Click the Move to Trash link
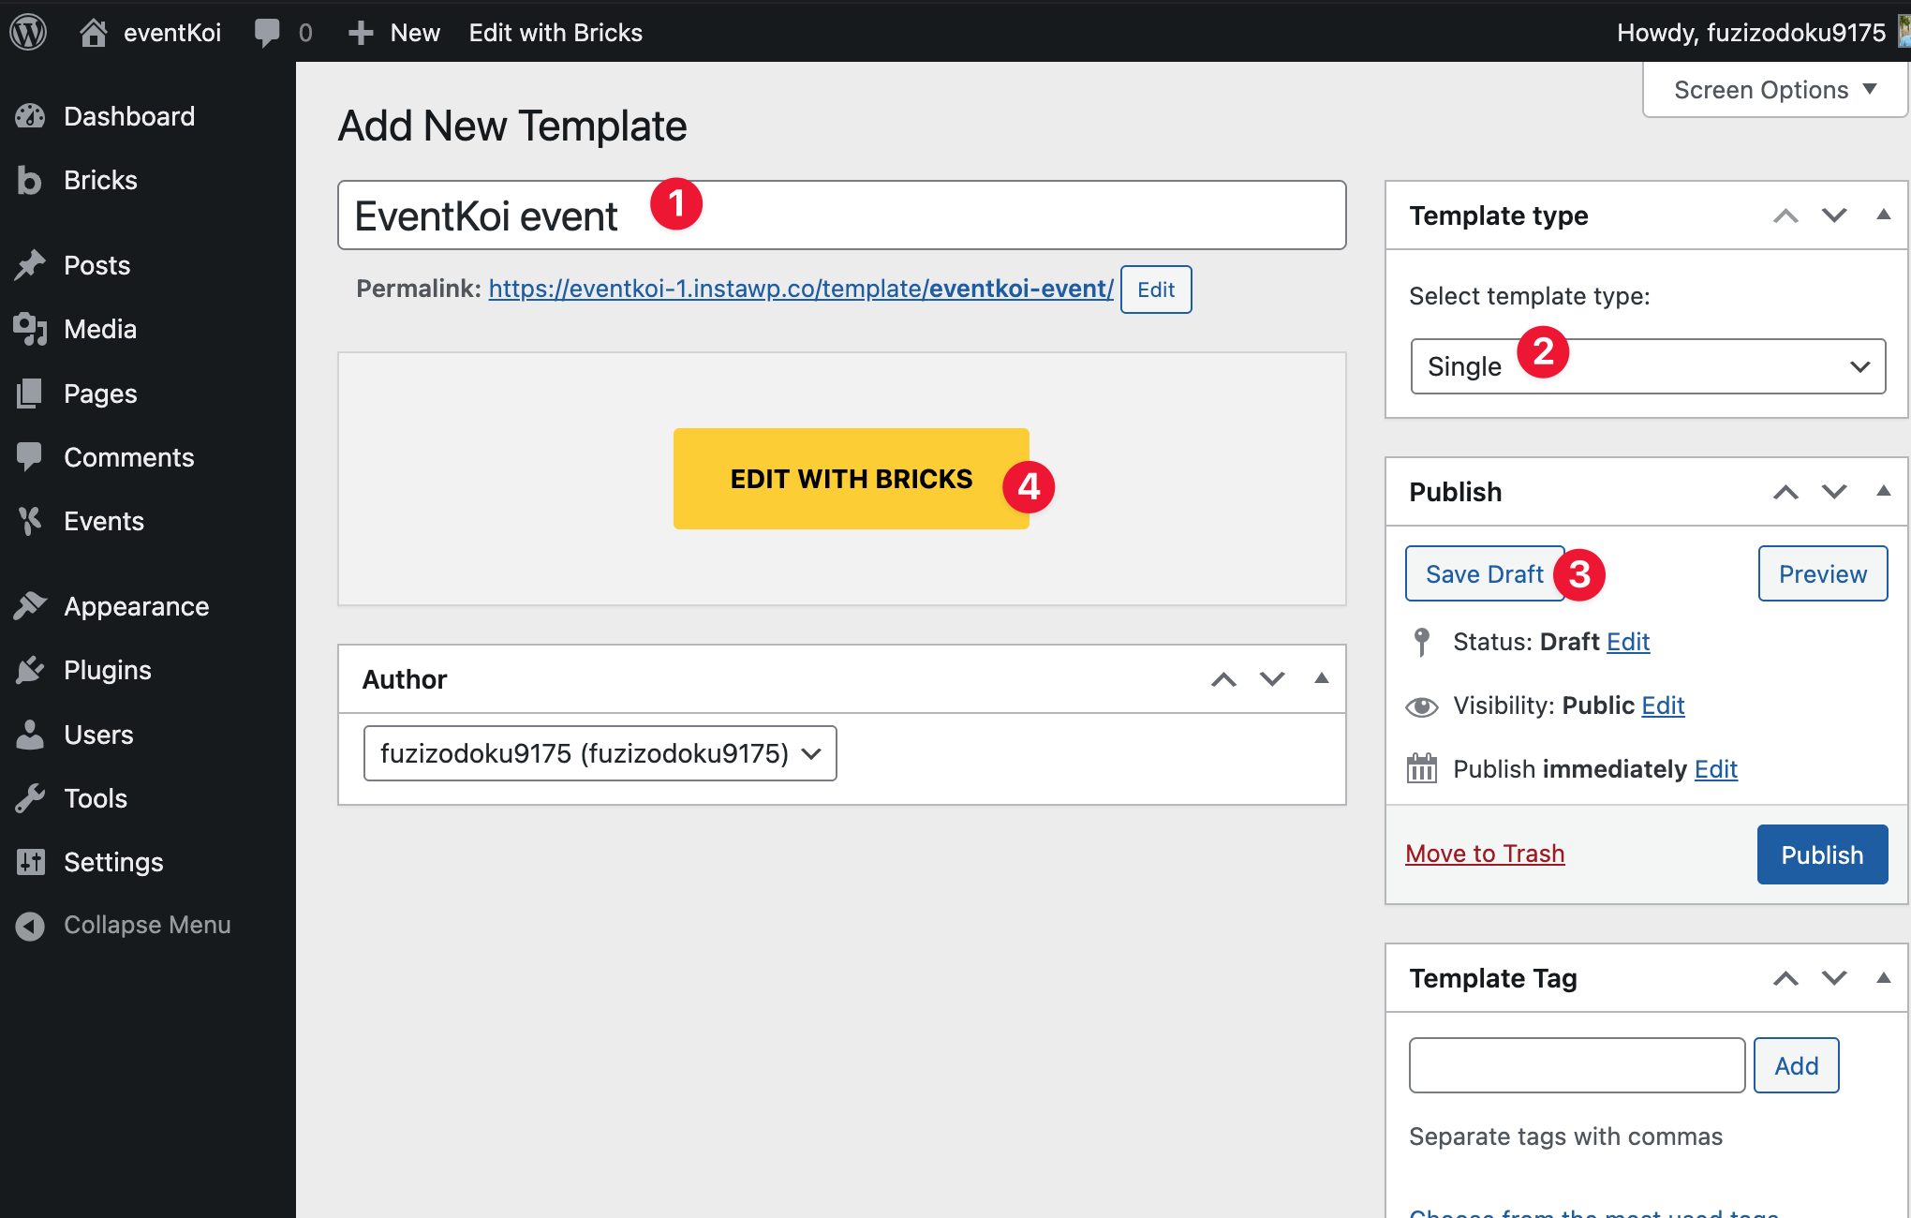1911x1218 pixels. (x=1485, y=854)
